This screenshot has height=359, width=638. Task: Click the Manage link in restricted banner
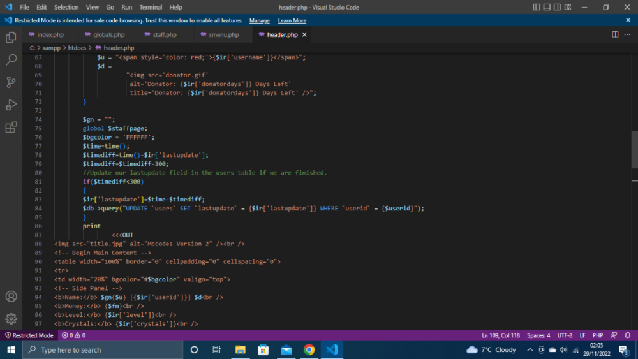(x=259, y=20)
